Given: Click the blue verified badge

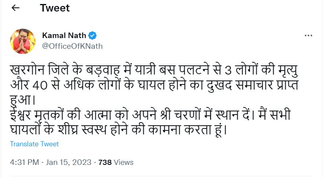Looking at the screenshot, I should tap(92, 36).
